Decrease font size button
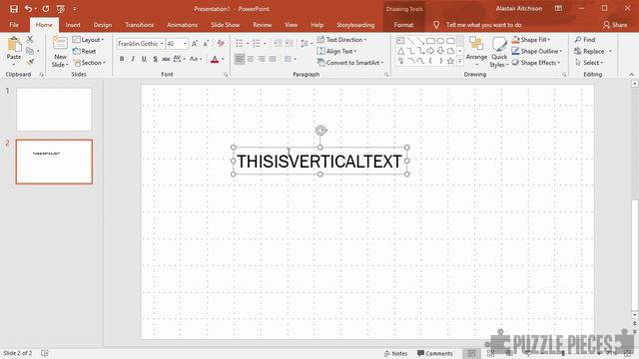Viewport: 639px width, 359px height. 206,44
